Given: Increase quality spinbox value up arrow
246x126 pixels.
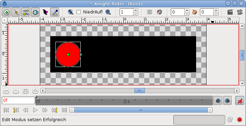Looking at the screenshot, I should click(x=136, y=10).
